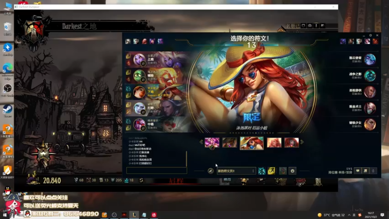Select the Flash summoner spell slot
Image resolution: width=389 pixels, height=219 pixels.
coord(271,171)
